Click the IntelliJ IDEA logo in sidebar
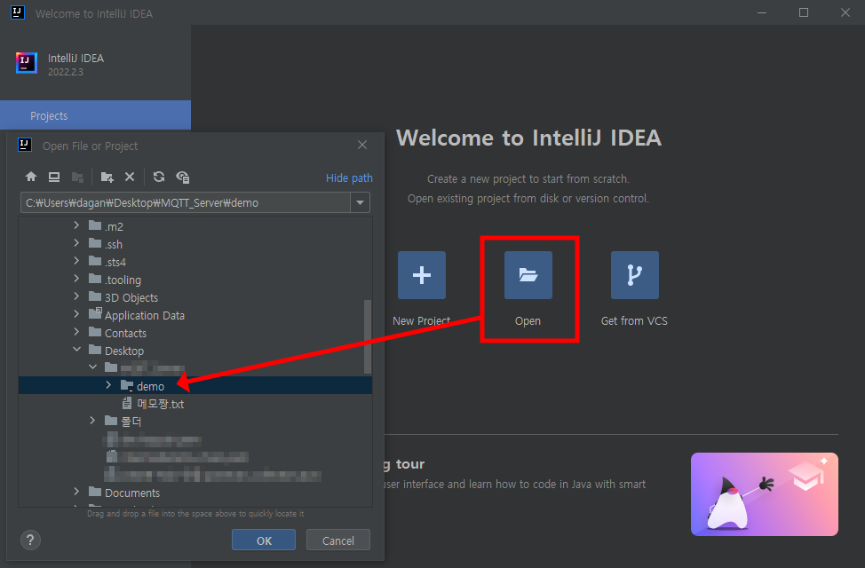 pyautogui.click(x=27, y=63)
